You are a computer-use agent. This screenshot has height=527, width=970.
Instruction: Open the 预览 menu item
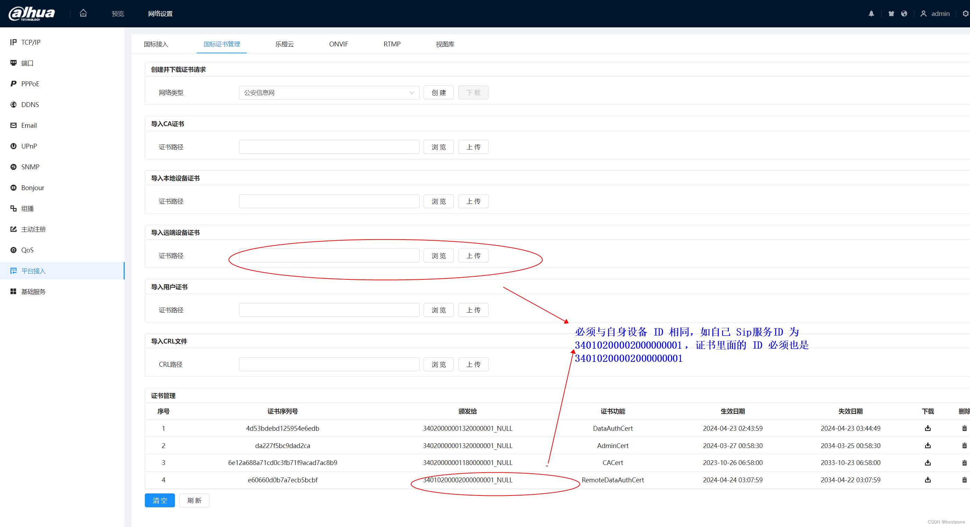point(118,13)
